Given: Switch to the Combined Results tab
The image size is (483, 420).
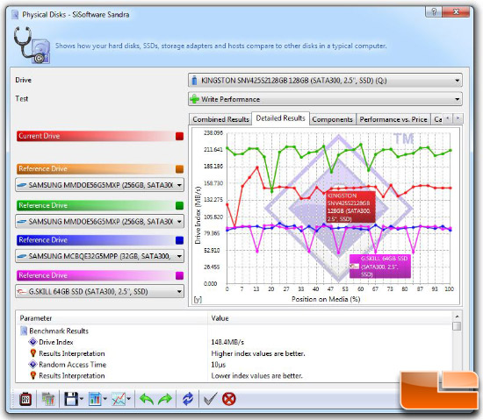Looking at the screenshot, I should click(x=220, y=119).
